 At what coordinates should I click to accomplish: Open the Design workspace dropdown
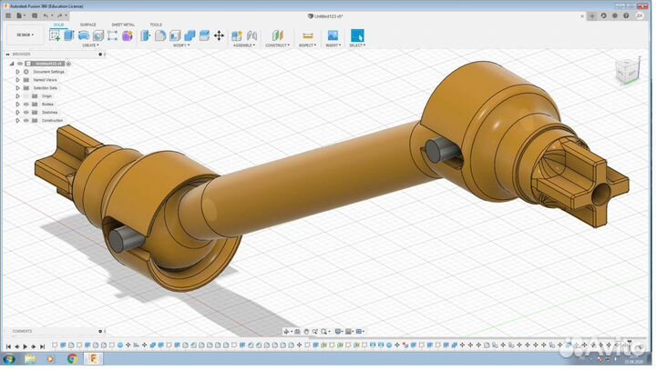[23, 35]
